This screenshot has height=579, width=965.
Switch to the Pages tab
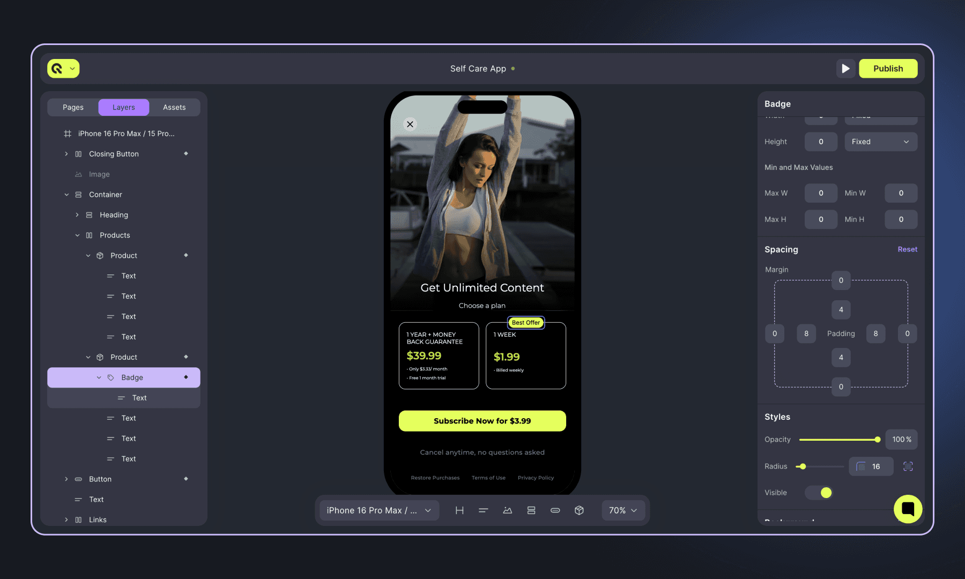point(72,107)
